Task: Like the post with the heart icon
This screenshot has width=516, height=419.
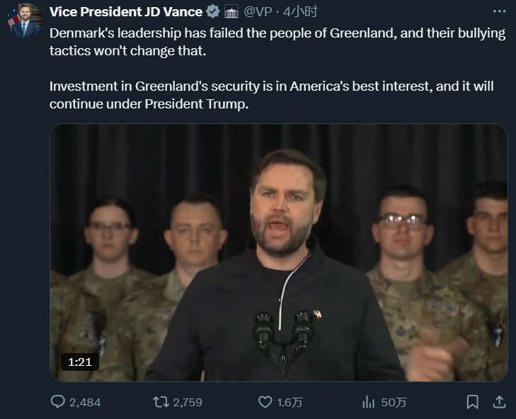Action: [x=265, y=402]
